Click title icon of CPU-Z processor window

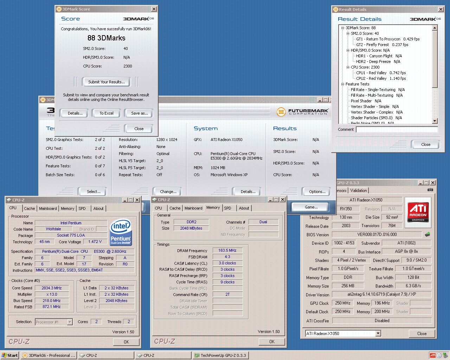(x=9, y=200)
